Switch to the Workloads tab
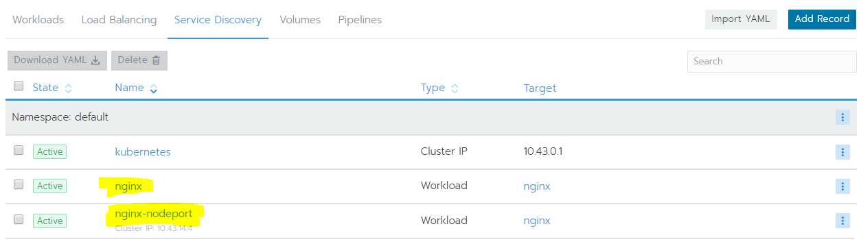 coord(38,20)
